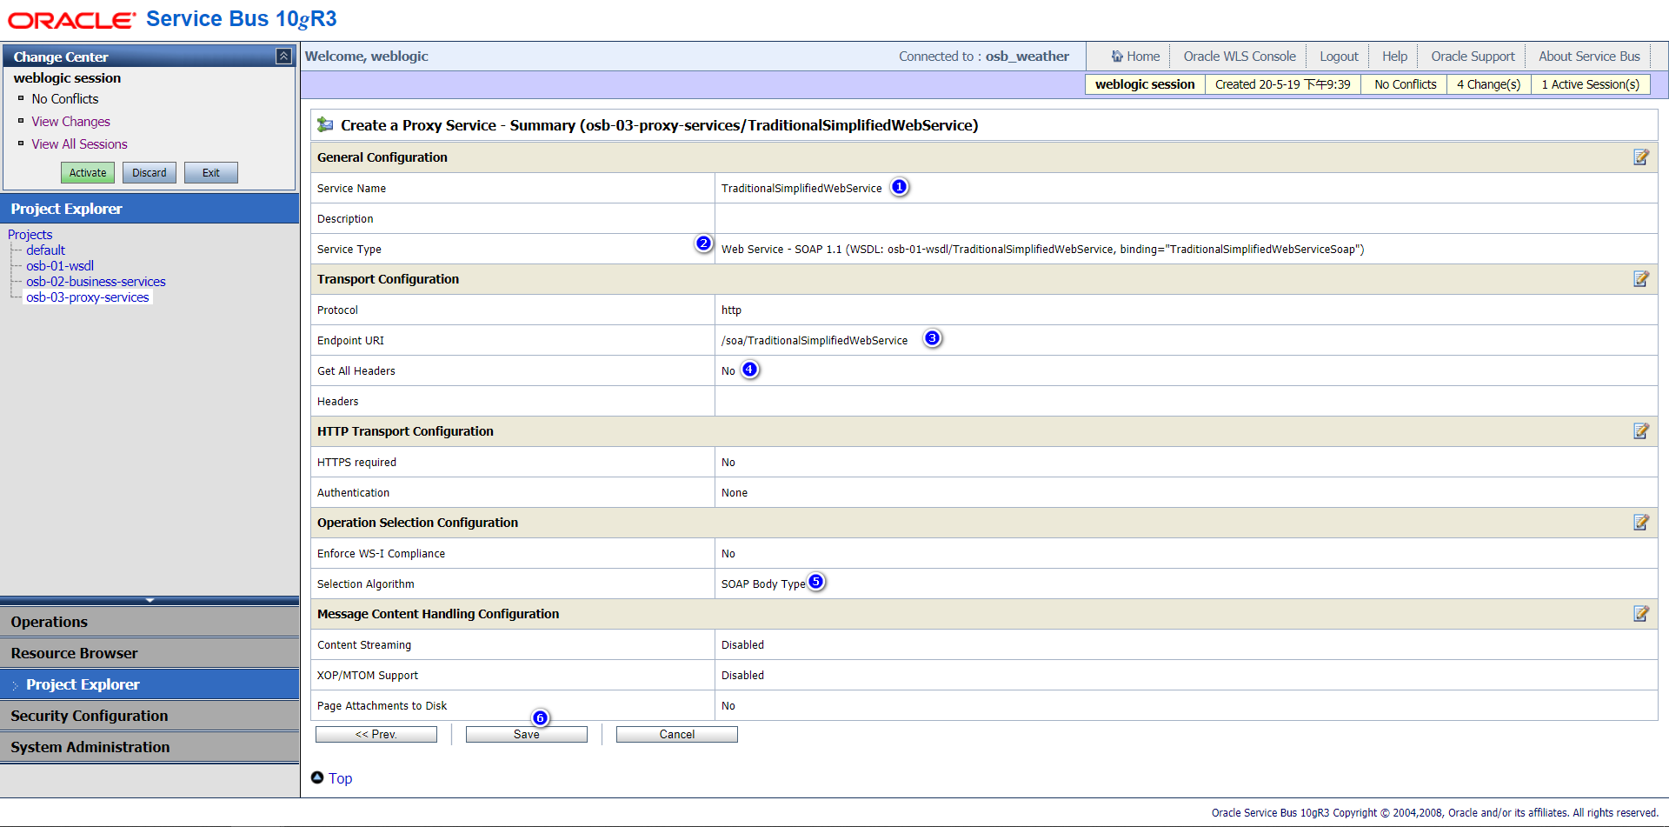Select the osb-01-wsdl project
This screenshot has width=1669, height=827.
click(x=60, y=266)
